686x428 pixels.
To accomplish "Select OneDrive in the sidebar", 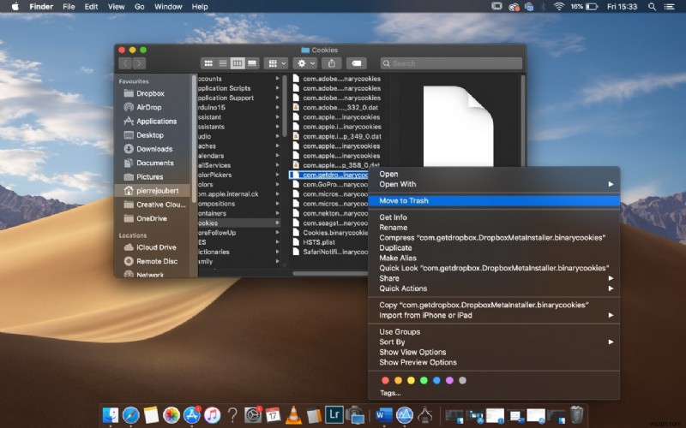I will 153,218.
